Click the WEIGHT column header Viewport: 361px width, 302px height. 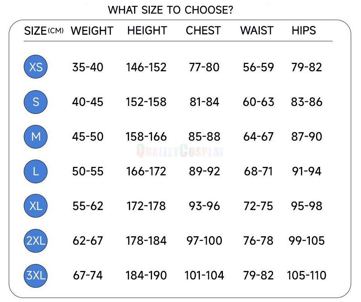[92, 31]
